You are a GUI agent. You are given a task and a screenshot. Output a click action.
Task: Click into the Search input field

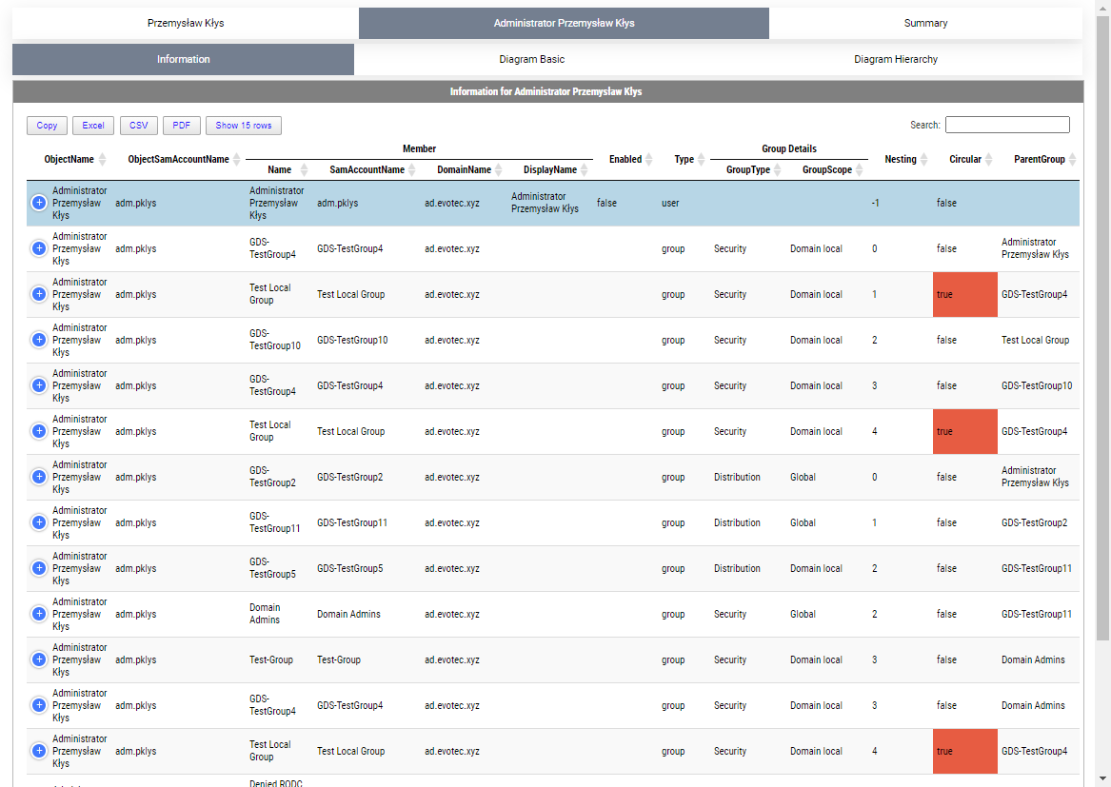1006,125
